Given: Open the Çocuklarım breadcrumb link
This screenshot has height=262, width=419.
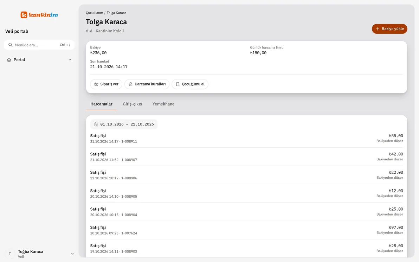Looking at the screenshot, I should (94, 13).
